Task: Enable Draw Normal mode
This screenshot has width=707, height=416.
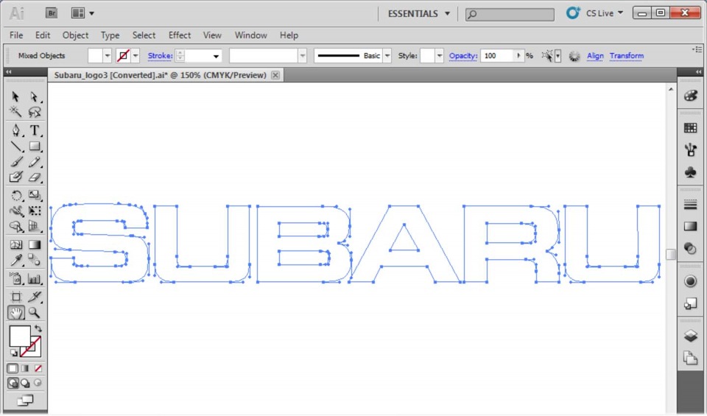Action: point(13,383)
